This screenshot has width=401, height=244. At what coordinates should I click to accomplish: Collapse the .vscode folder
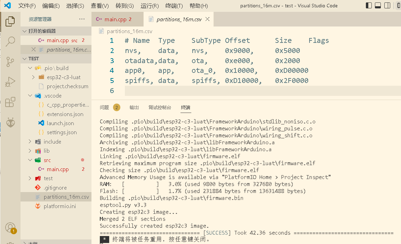[x=56, y=96]
